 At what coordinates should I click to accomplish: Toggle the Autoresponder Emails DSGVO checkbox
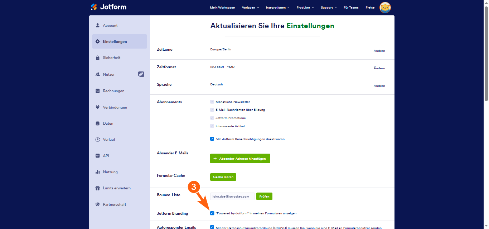coord(212,227)
